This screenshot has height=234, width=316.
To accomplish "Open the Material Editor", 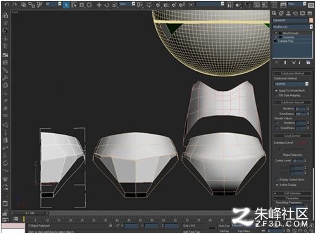I will [274, 5].
